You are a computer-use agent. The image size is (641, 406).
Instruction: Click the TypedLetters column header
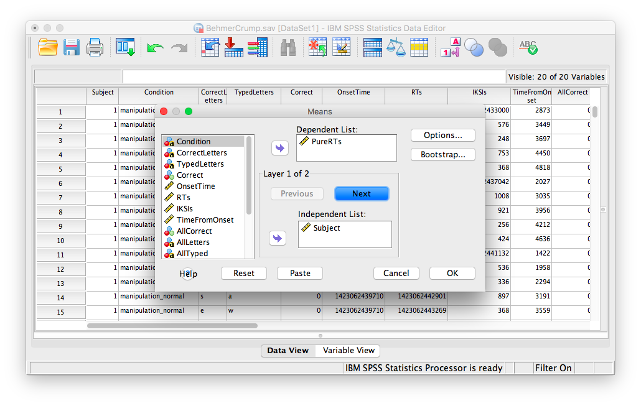point(254,96)
